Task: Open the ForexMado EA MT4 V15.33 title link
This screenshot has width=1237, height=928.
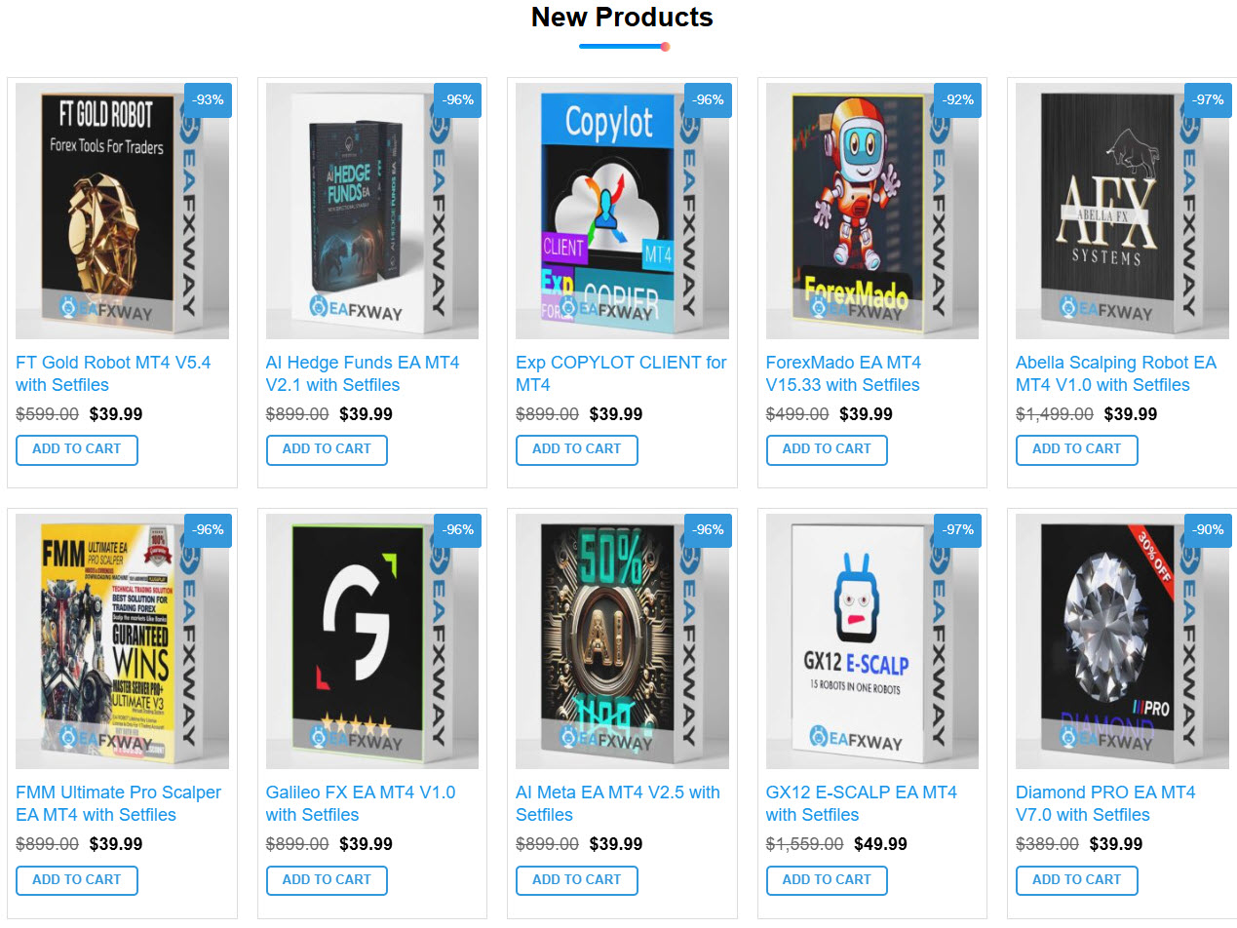Action: pos(844,373)
